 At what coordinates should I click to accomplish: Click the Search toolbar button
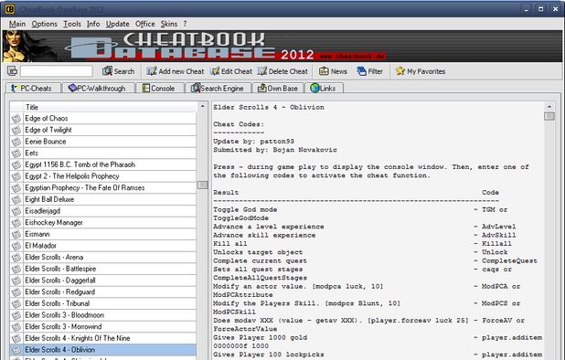coord(118,71)
